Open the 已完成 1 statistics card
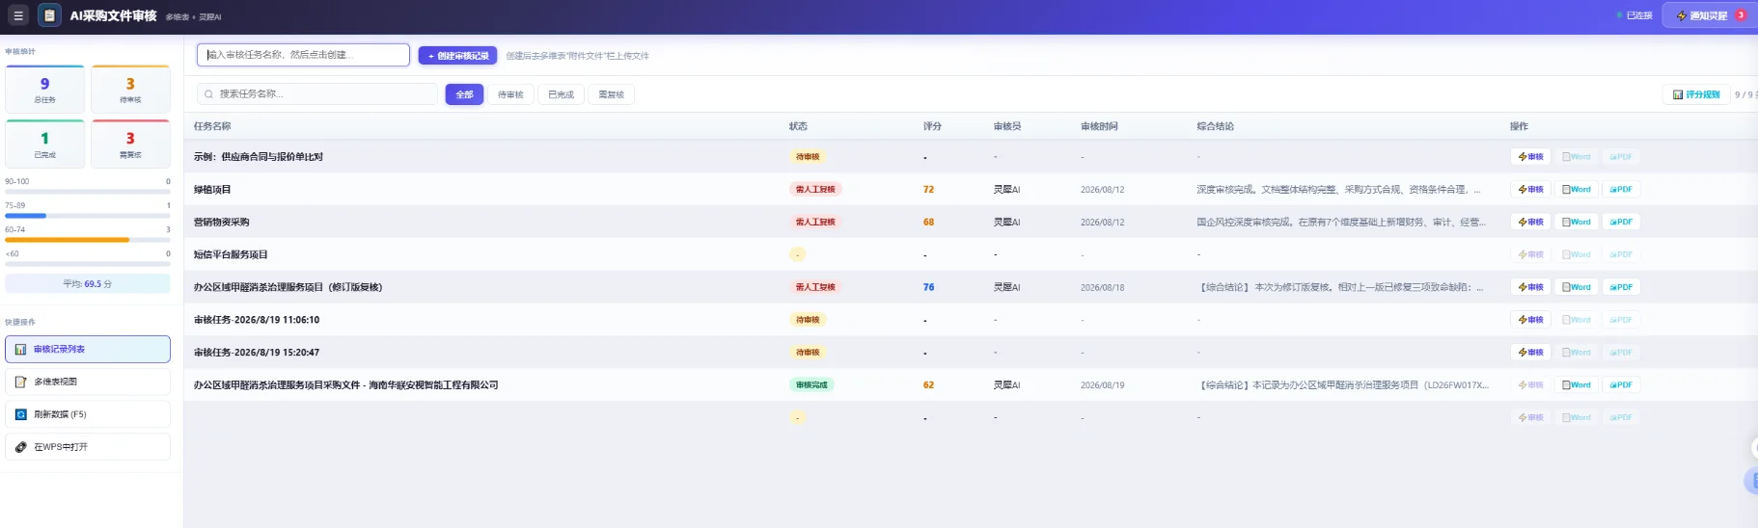This screenshot has width=1758, height=528. point(44,144)
